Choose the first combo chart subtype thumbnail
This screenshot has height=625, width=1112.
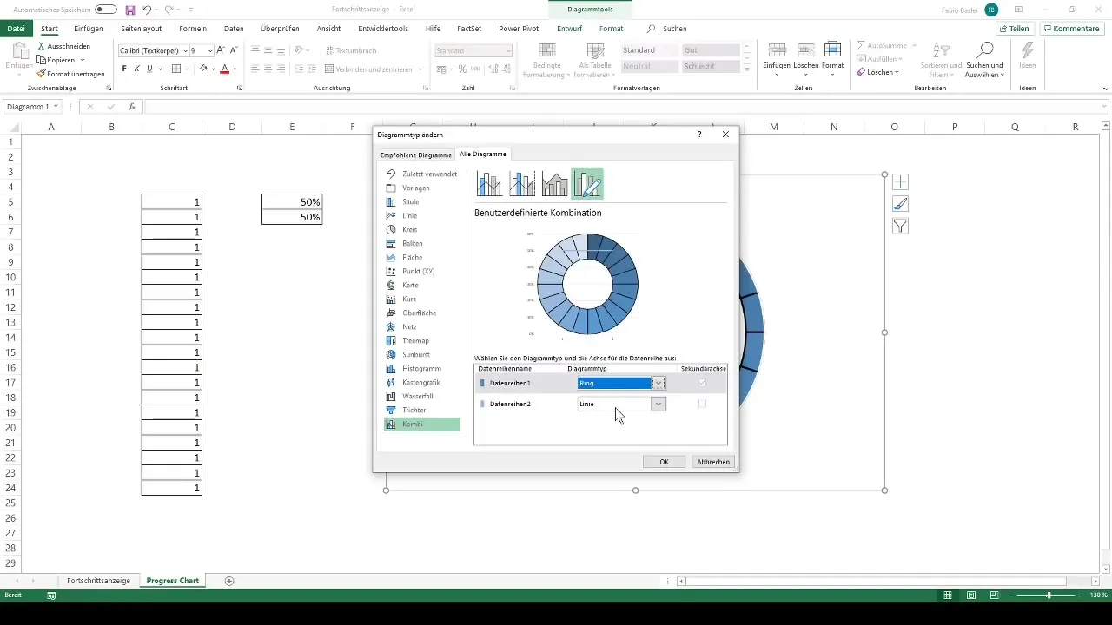(x=490, y=184)
